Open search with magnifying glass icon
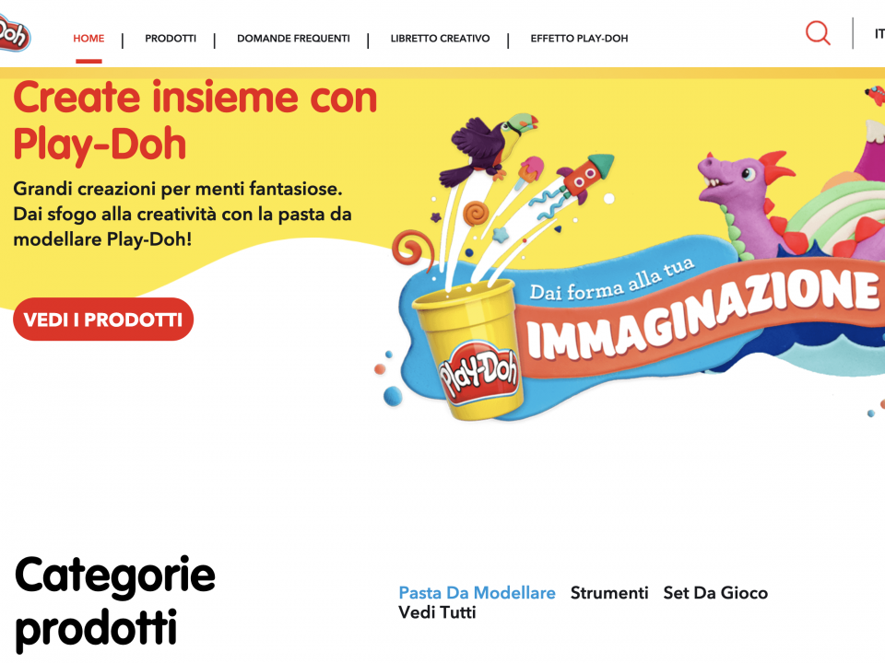This screenshot has width=885, height=663. tap(818, 33)
